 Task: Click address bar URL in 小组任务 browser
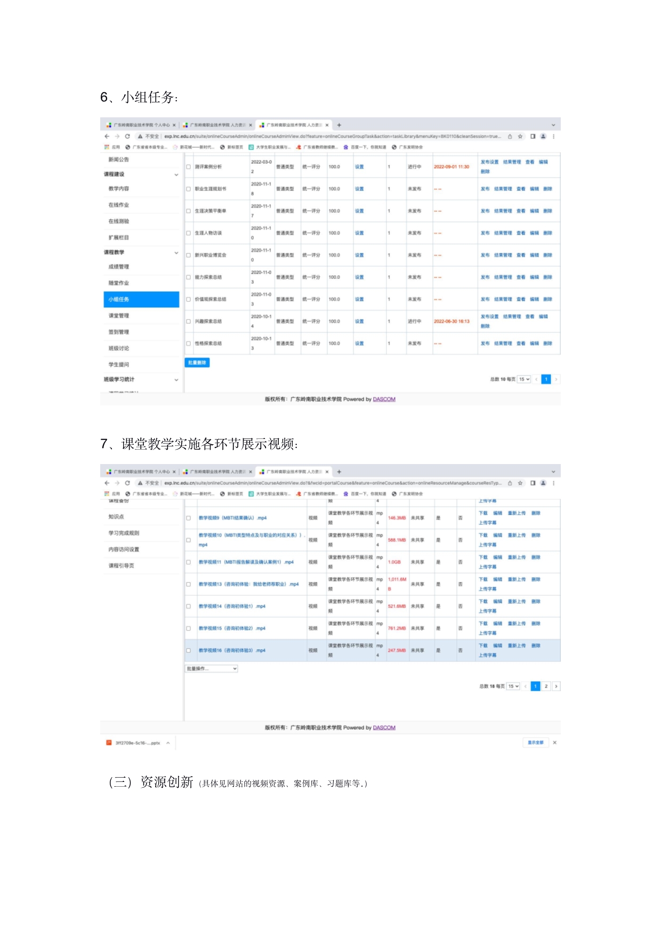click(x=333, y=137)
